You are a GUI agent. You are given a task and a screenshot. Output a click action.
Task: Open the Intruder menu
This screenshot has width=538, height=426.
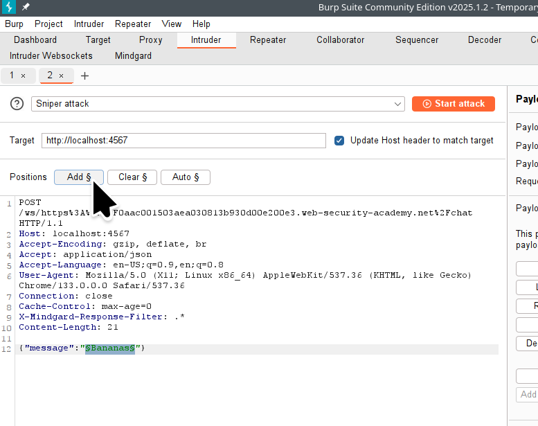89,24
